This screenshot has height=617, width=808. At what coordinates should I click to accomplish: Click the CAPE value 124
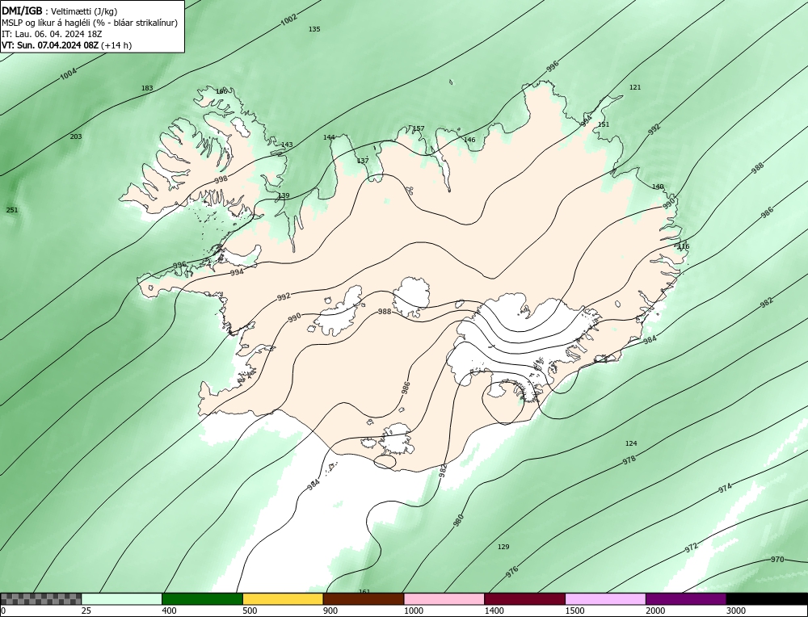pos(631,443)
